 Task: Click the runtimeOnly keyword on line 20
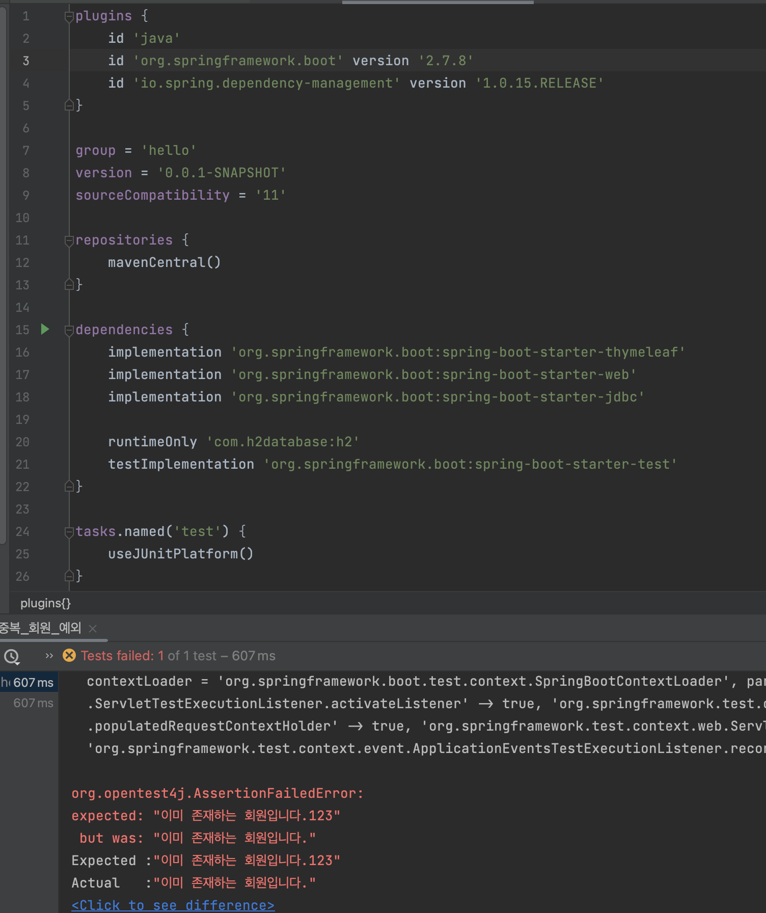pos(153,442)
